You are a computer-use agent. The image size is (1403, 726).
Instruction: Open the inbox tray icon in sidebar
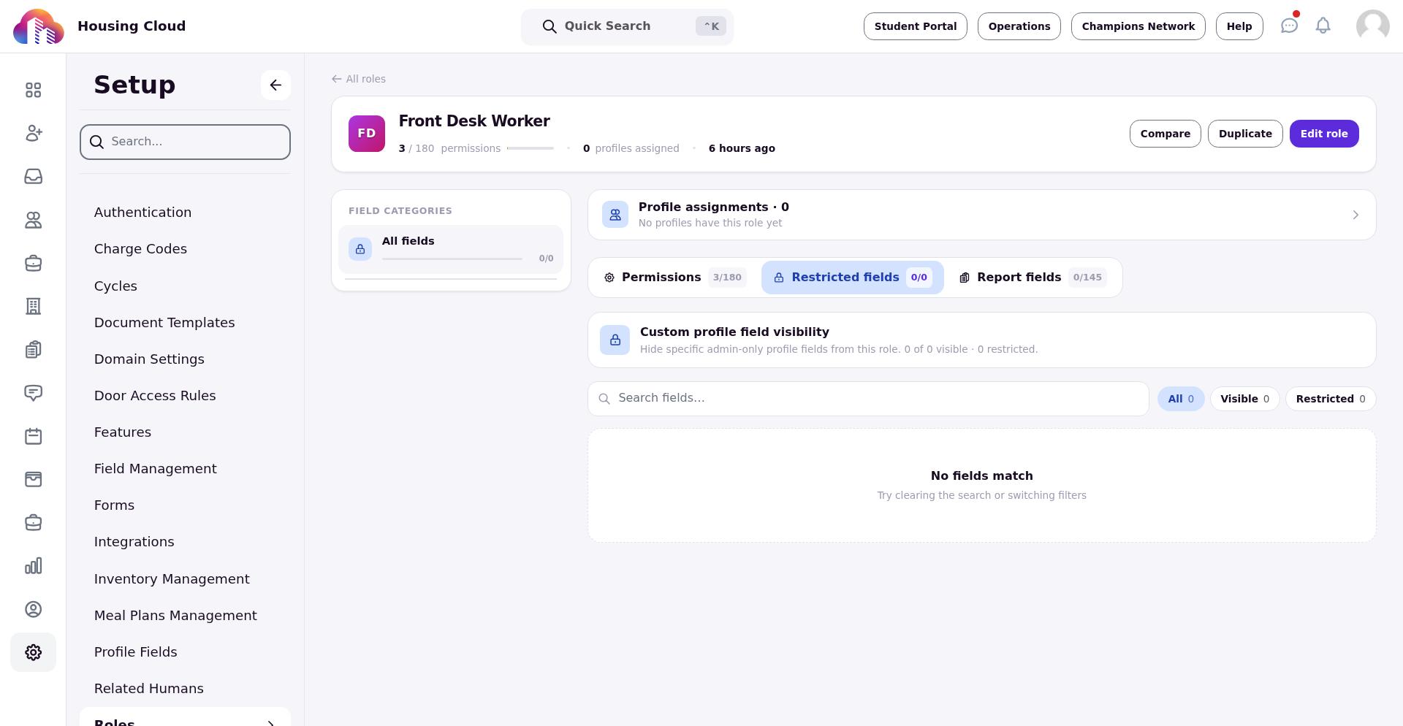pos(33,177)
